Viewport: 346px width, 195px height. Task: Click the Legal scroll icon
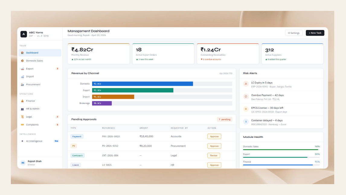point(22,117)
